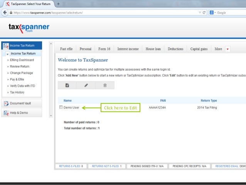Click the More tab
Screen dimensions: 246x185
[218, 49]
